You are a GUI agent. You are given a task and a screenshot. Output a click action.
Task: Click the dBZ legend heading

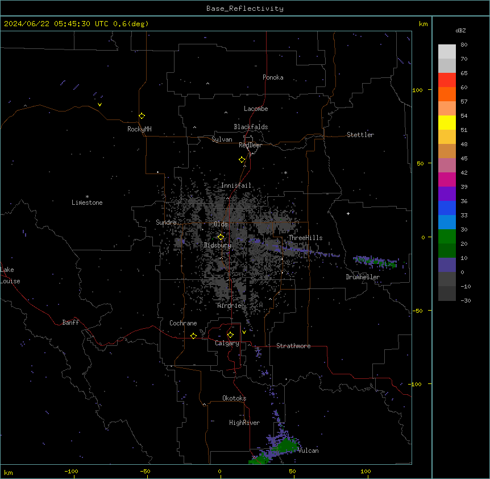[460, 30]
